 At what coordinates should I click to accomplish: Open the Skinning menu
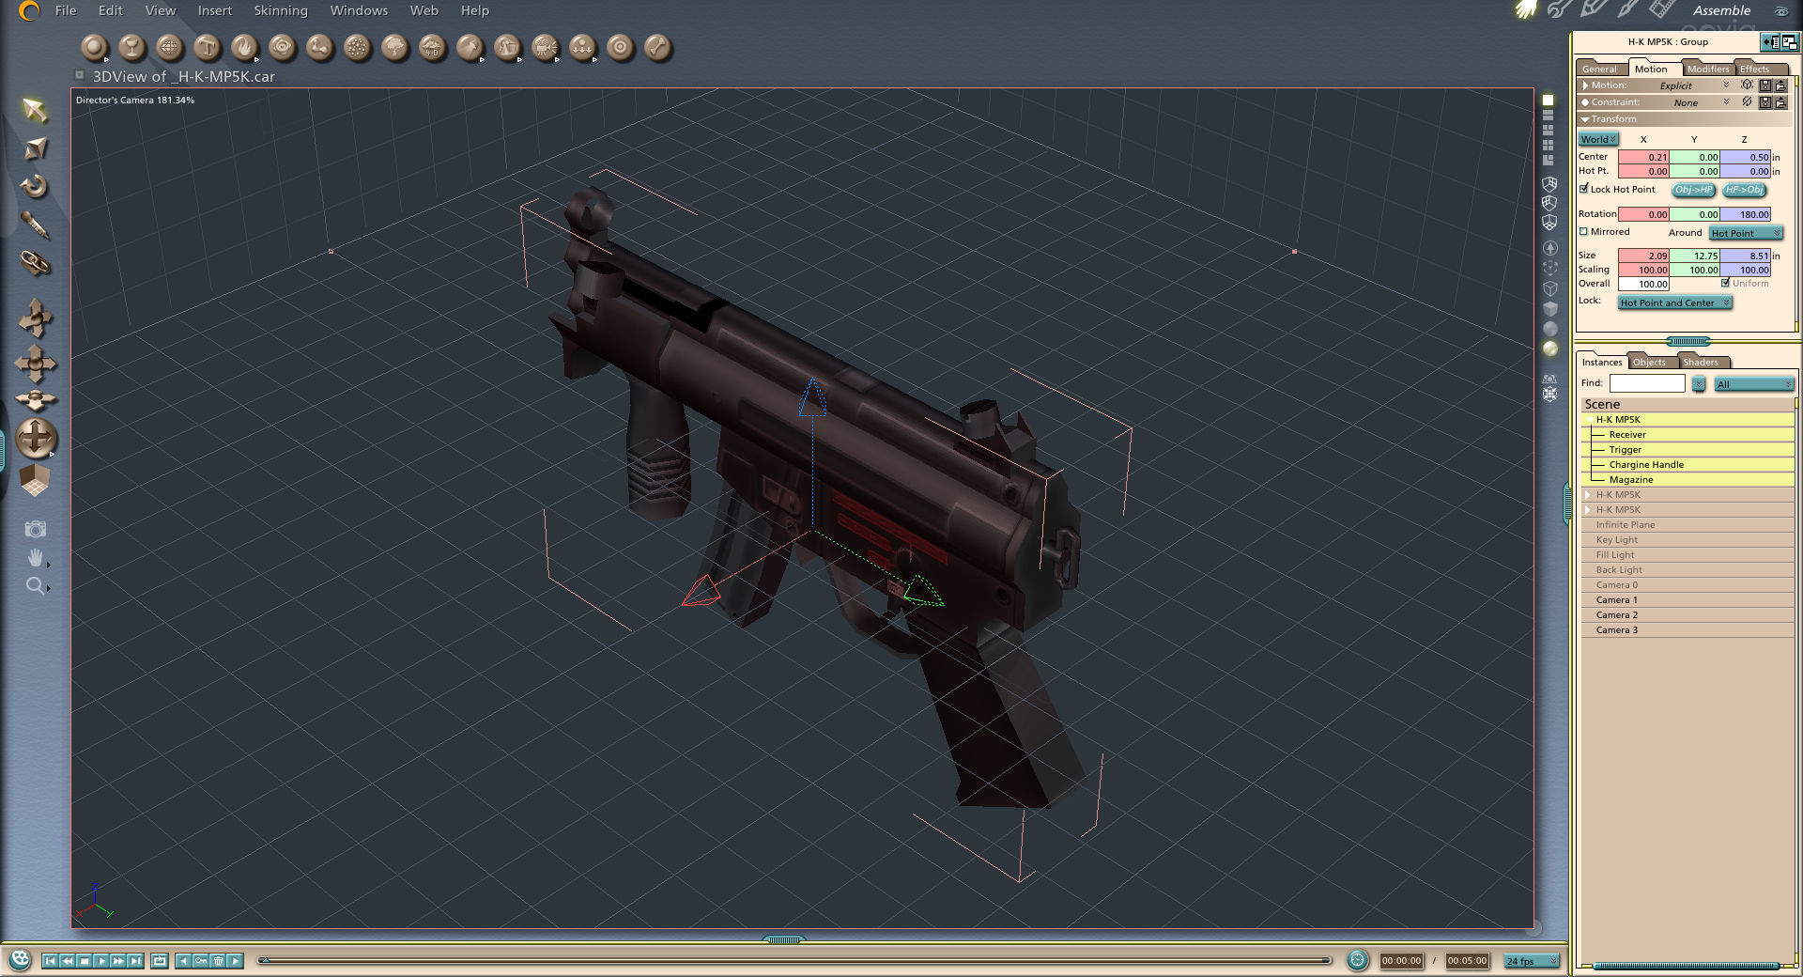[x=281, y=10]
